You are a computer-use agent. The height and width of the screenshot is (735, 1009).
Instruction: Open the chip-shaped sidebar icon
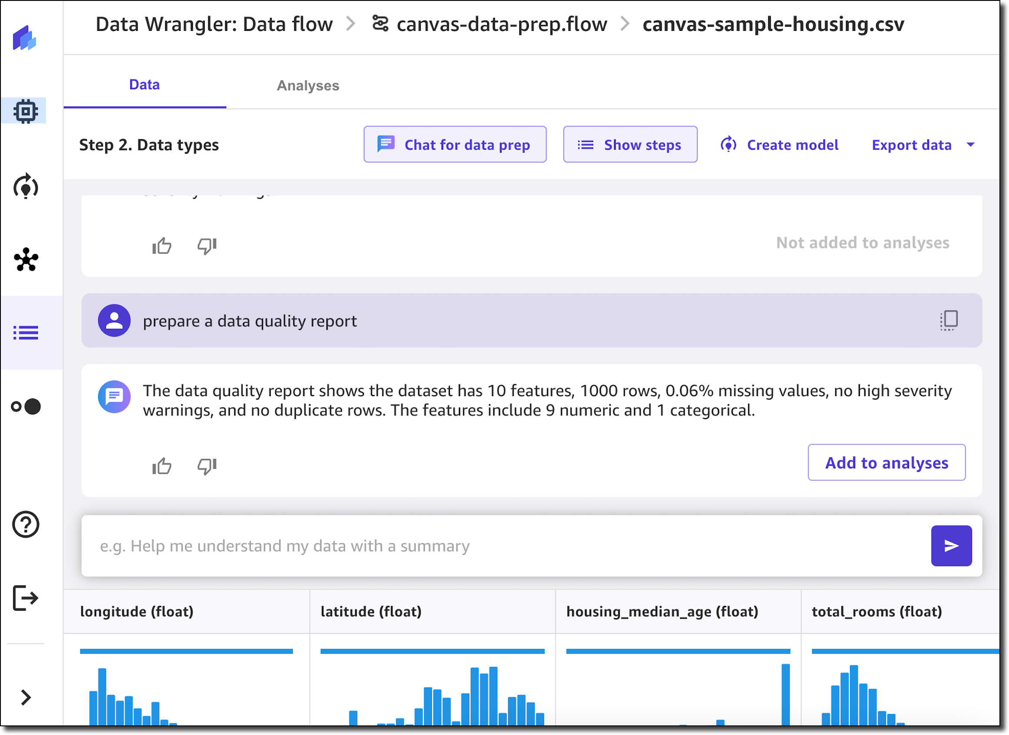pos(25,111)
